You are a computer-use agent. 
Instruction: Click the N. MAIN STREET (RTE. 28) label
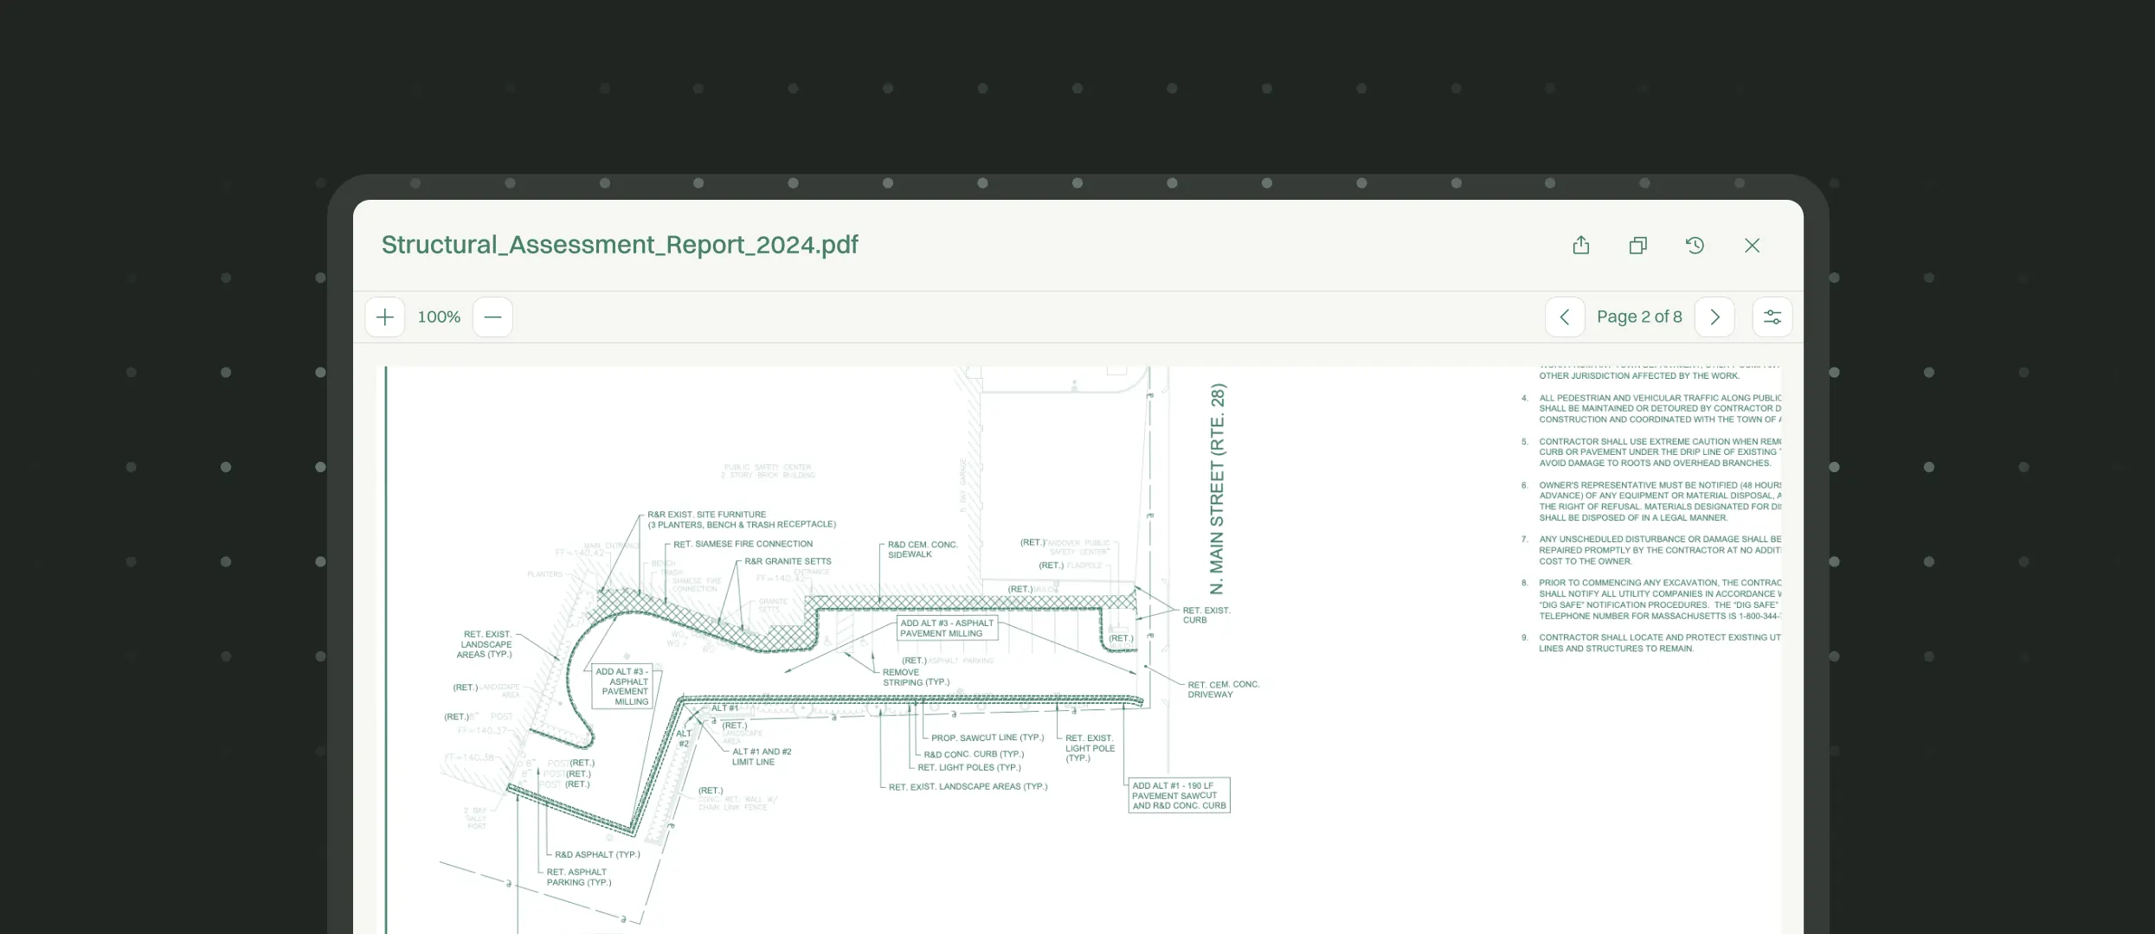(1217, 489)
